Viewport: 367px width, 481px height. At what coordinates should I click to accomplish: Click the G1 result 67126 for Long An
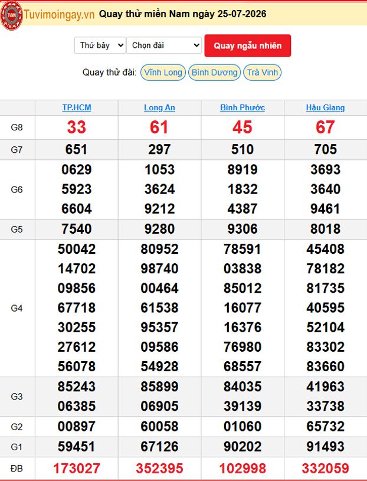pos(159,447)
